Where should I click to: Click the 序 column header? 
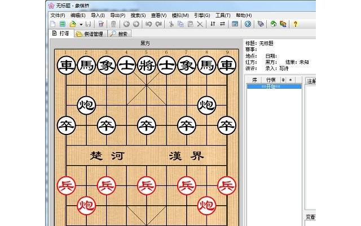254,80
